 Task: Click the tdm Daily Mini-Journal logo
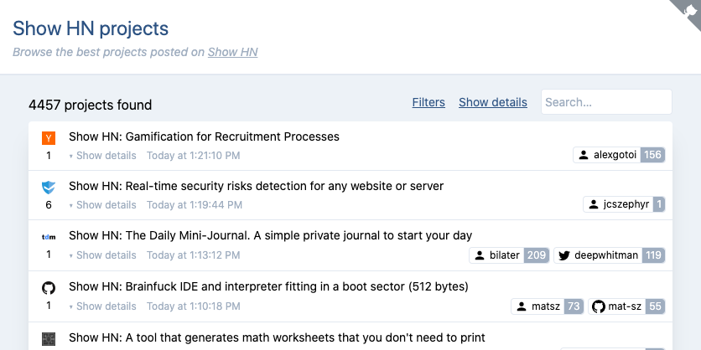click(x=49, y=237)
